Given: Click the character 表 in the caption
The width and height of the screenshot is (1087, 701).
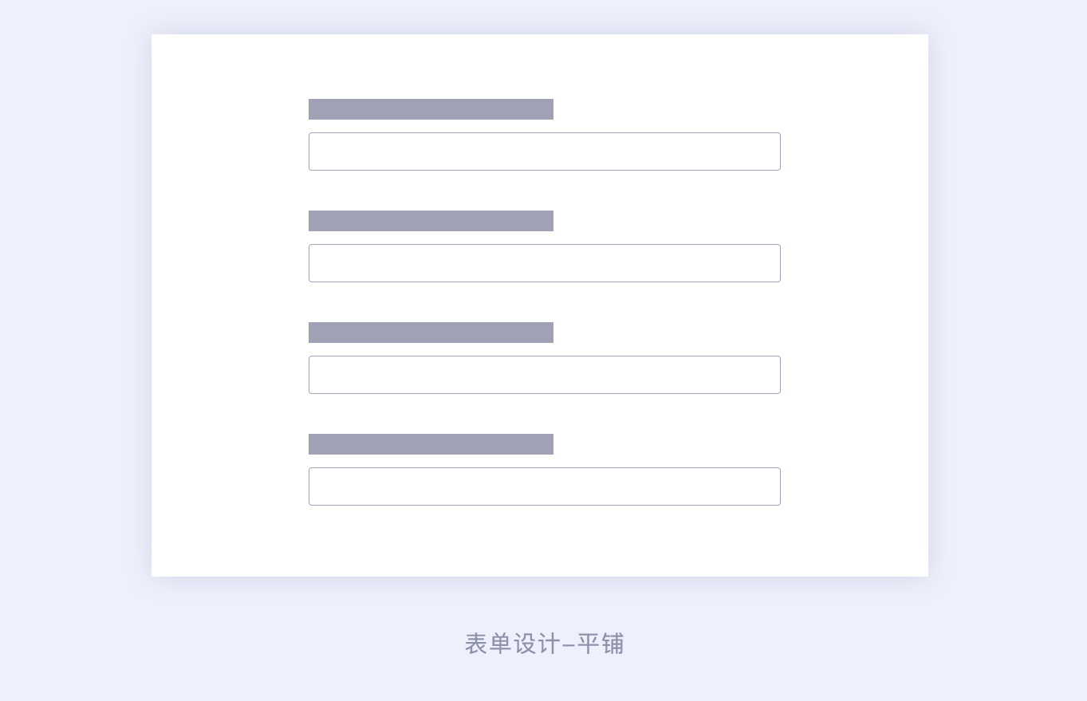Looking at the screenshot, I should click(476, 644).
